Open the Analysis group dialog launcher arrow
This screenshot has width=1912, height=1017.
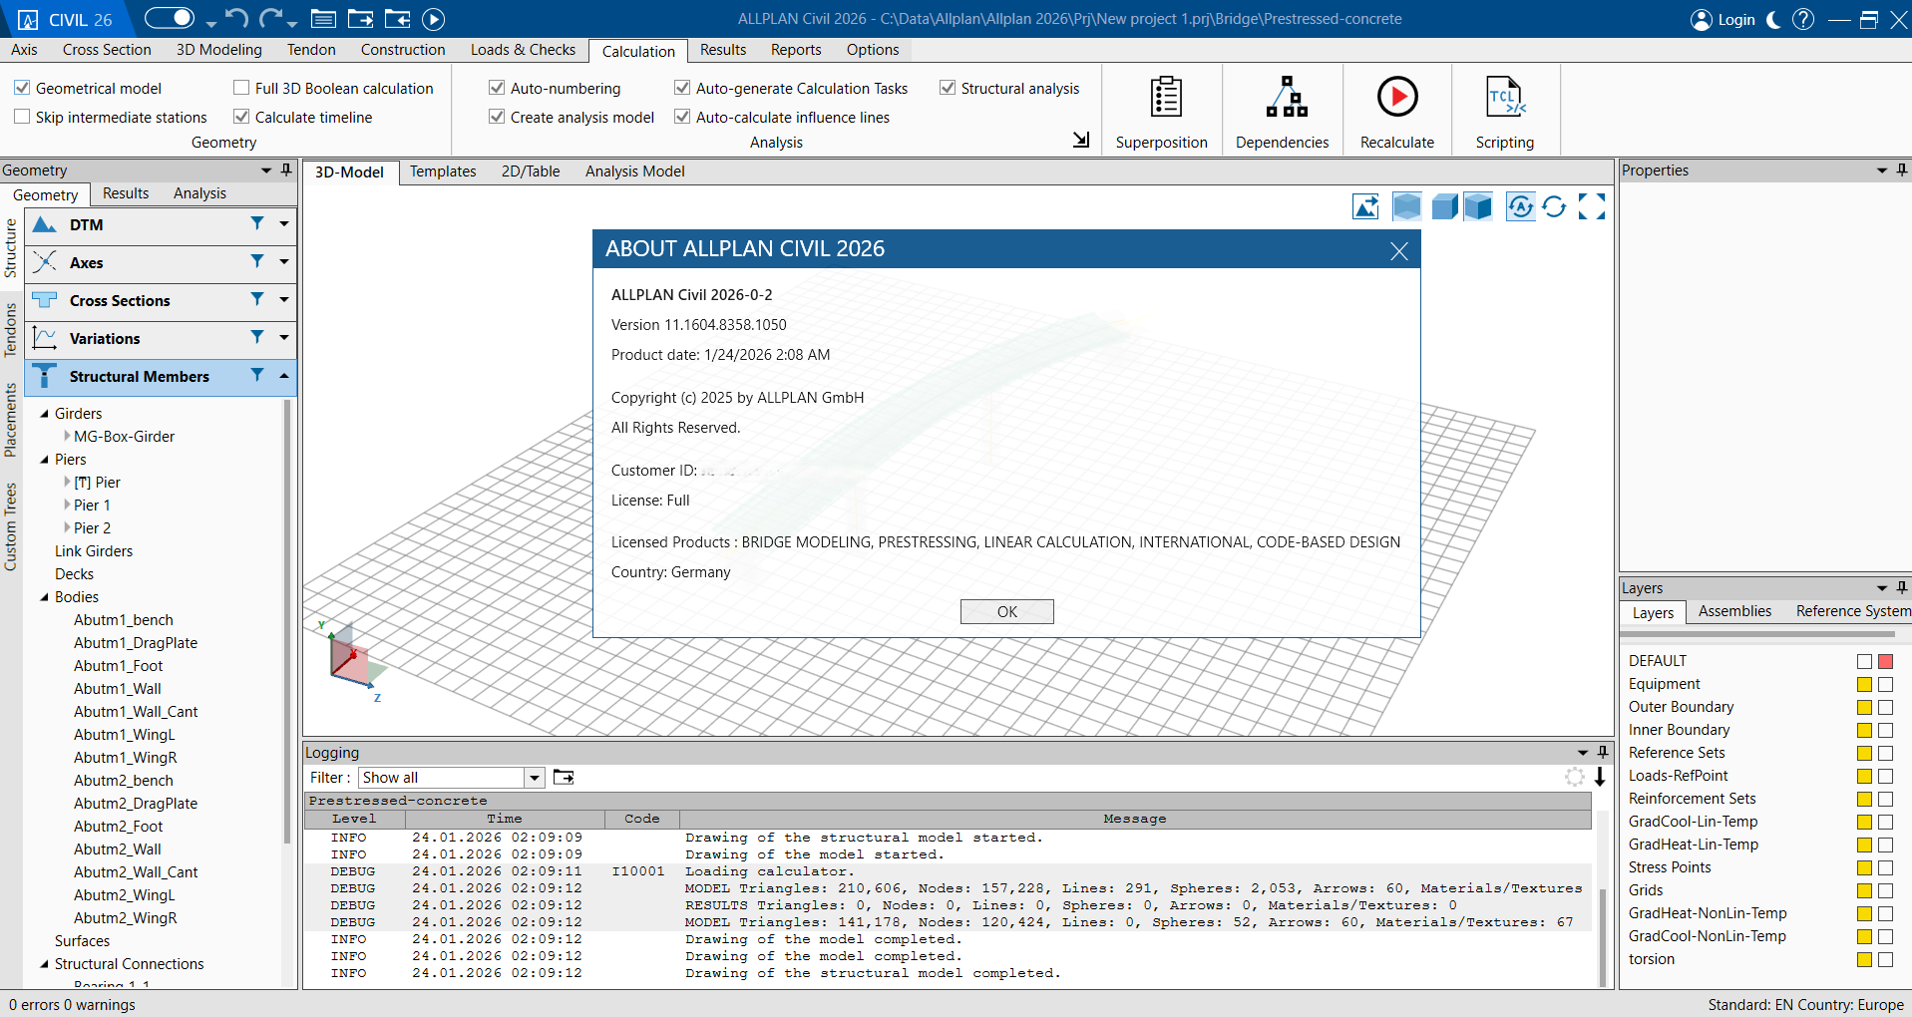[x=1081, y=140]
